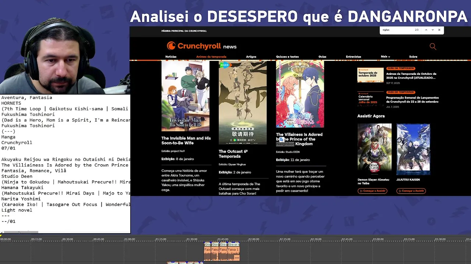Click Começar a Assistir under Demon Slayer
Image resolution: width=471 pixels, height=264 pixels.
[x=372, y=191]
